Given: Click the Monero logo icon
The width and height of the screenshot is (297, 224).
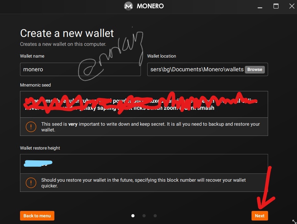Looking at the screenshot, I should coord(128,6).
